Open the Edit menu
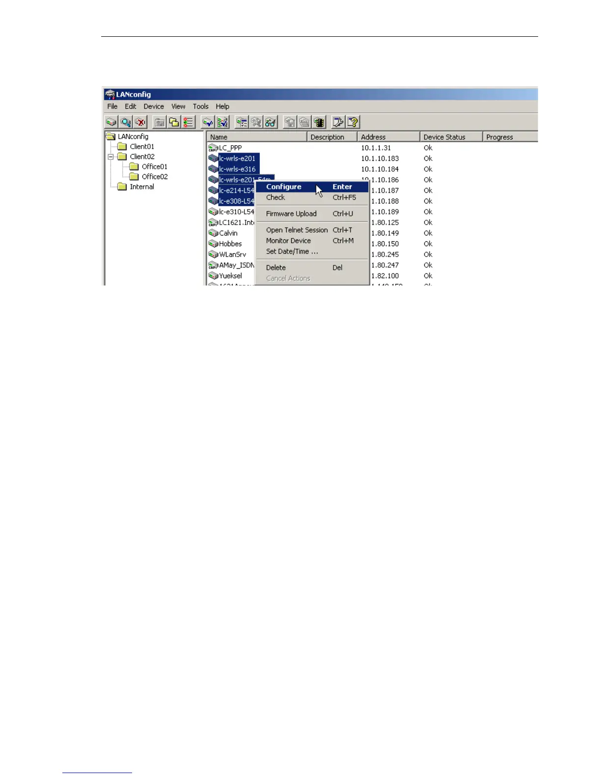601x777 pixels. (131, 106)
